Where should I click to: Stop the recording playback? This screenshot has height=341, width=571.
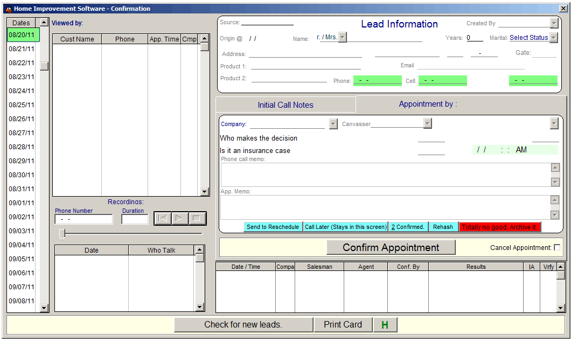tap(196, 218)
